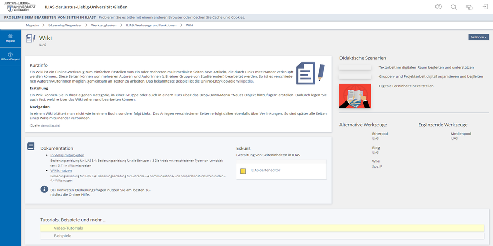Click the Exkurs heading
Screen dimensions: 493x246
click(x=243, y=148)
